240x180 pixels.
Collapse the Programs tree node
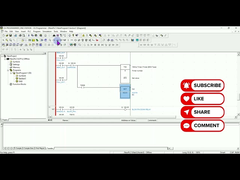(x=8, y=70)
